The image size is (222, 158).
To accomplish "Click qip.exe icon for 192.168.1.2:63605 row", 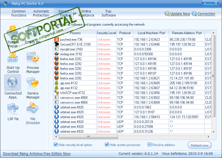I will (57, 83).
